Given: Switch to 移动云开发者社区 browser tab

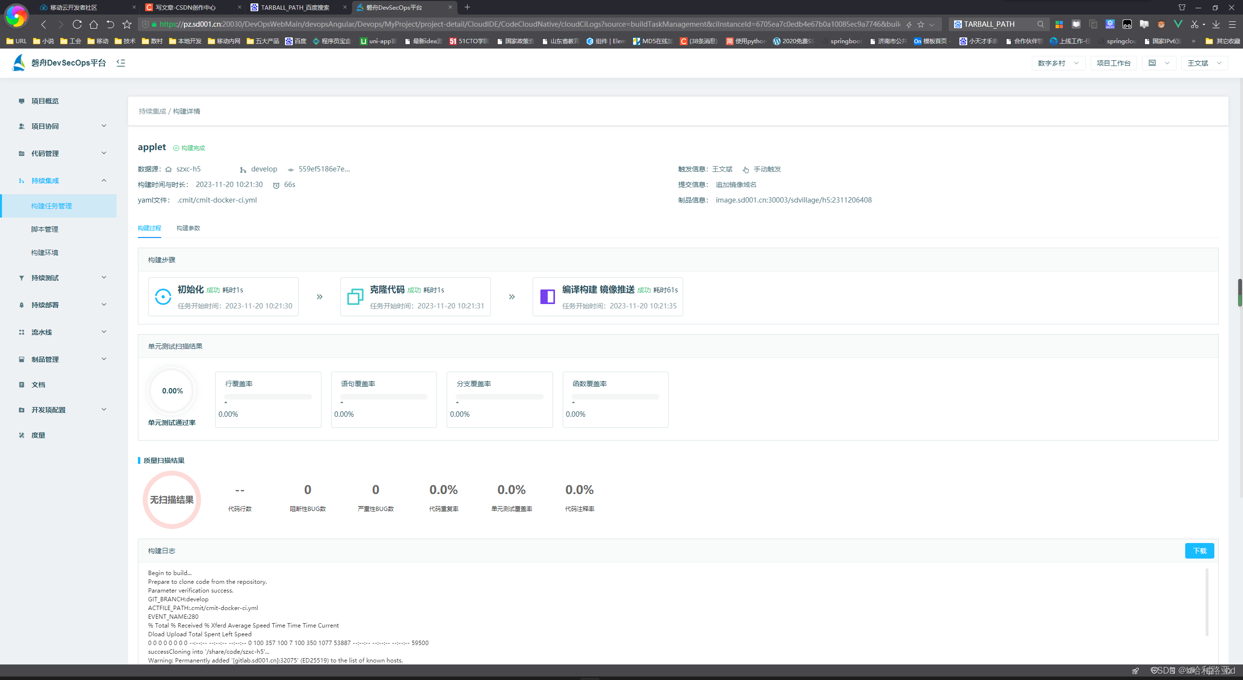Looking at the screenshot, I should coord(87,7).
